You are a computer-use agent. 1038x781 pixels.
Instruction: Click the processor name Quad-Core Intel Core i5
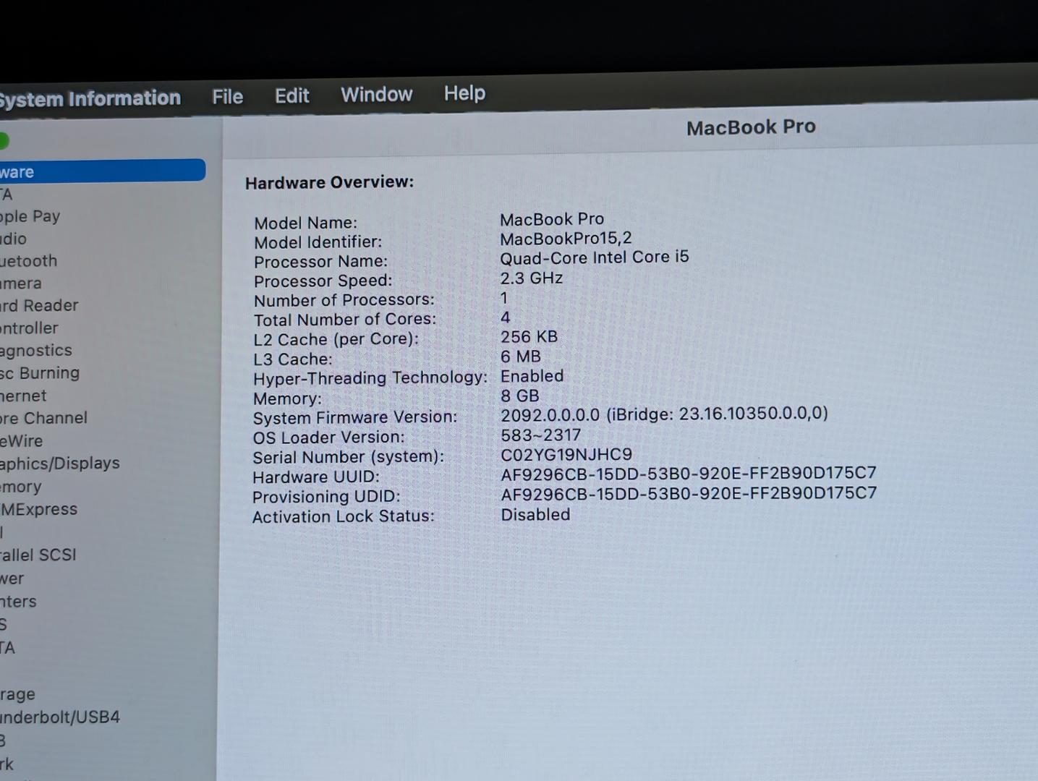tap(595, 257)
